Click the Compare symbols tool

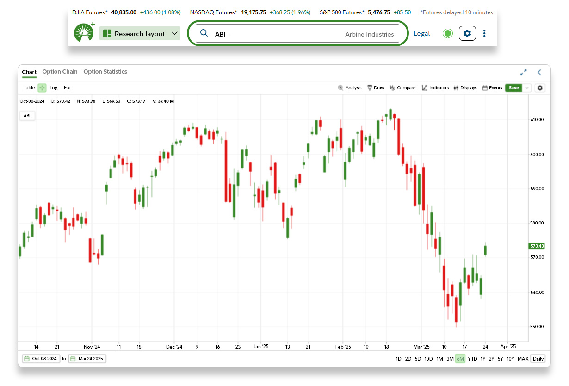pos(402,88)
